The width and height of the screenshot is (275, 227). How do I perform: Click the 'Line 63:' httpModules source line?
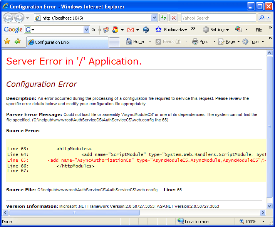(x=49, y=149)
